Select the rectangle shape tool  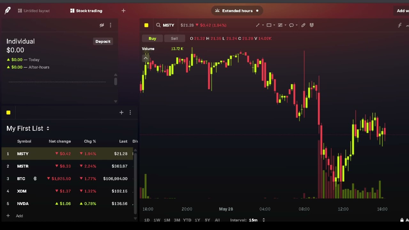point(269,25)
